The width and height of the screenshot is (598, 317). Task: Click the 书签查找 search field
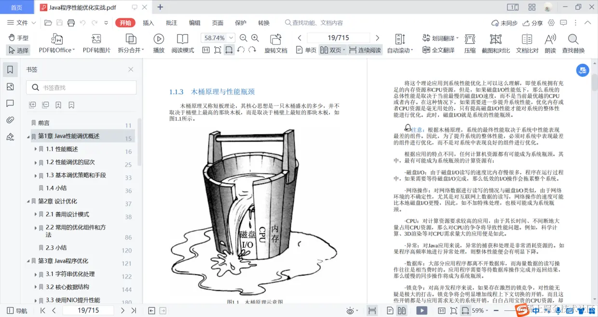(x=81, y=88)
